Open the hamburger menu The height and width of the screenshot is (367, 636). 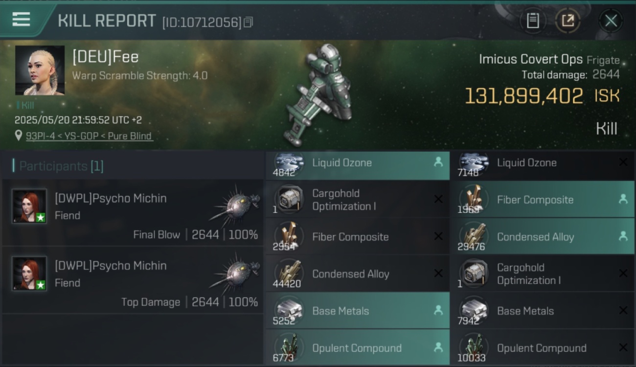(21, 20)
